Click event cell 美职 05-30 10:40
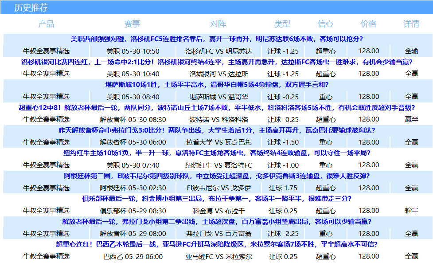Screen dimensions: 433x263 click(133, 74)
